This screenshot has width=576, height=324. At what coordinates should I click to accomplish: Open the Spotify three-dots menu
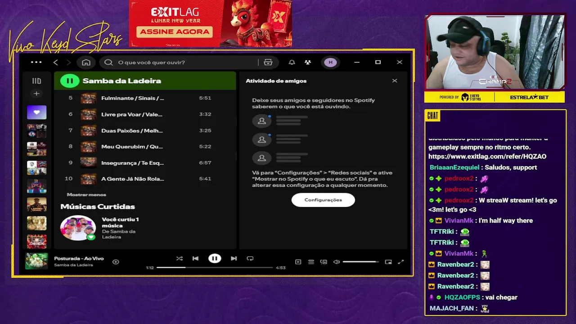click(x=36, y=62)
